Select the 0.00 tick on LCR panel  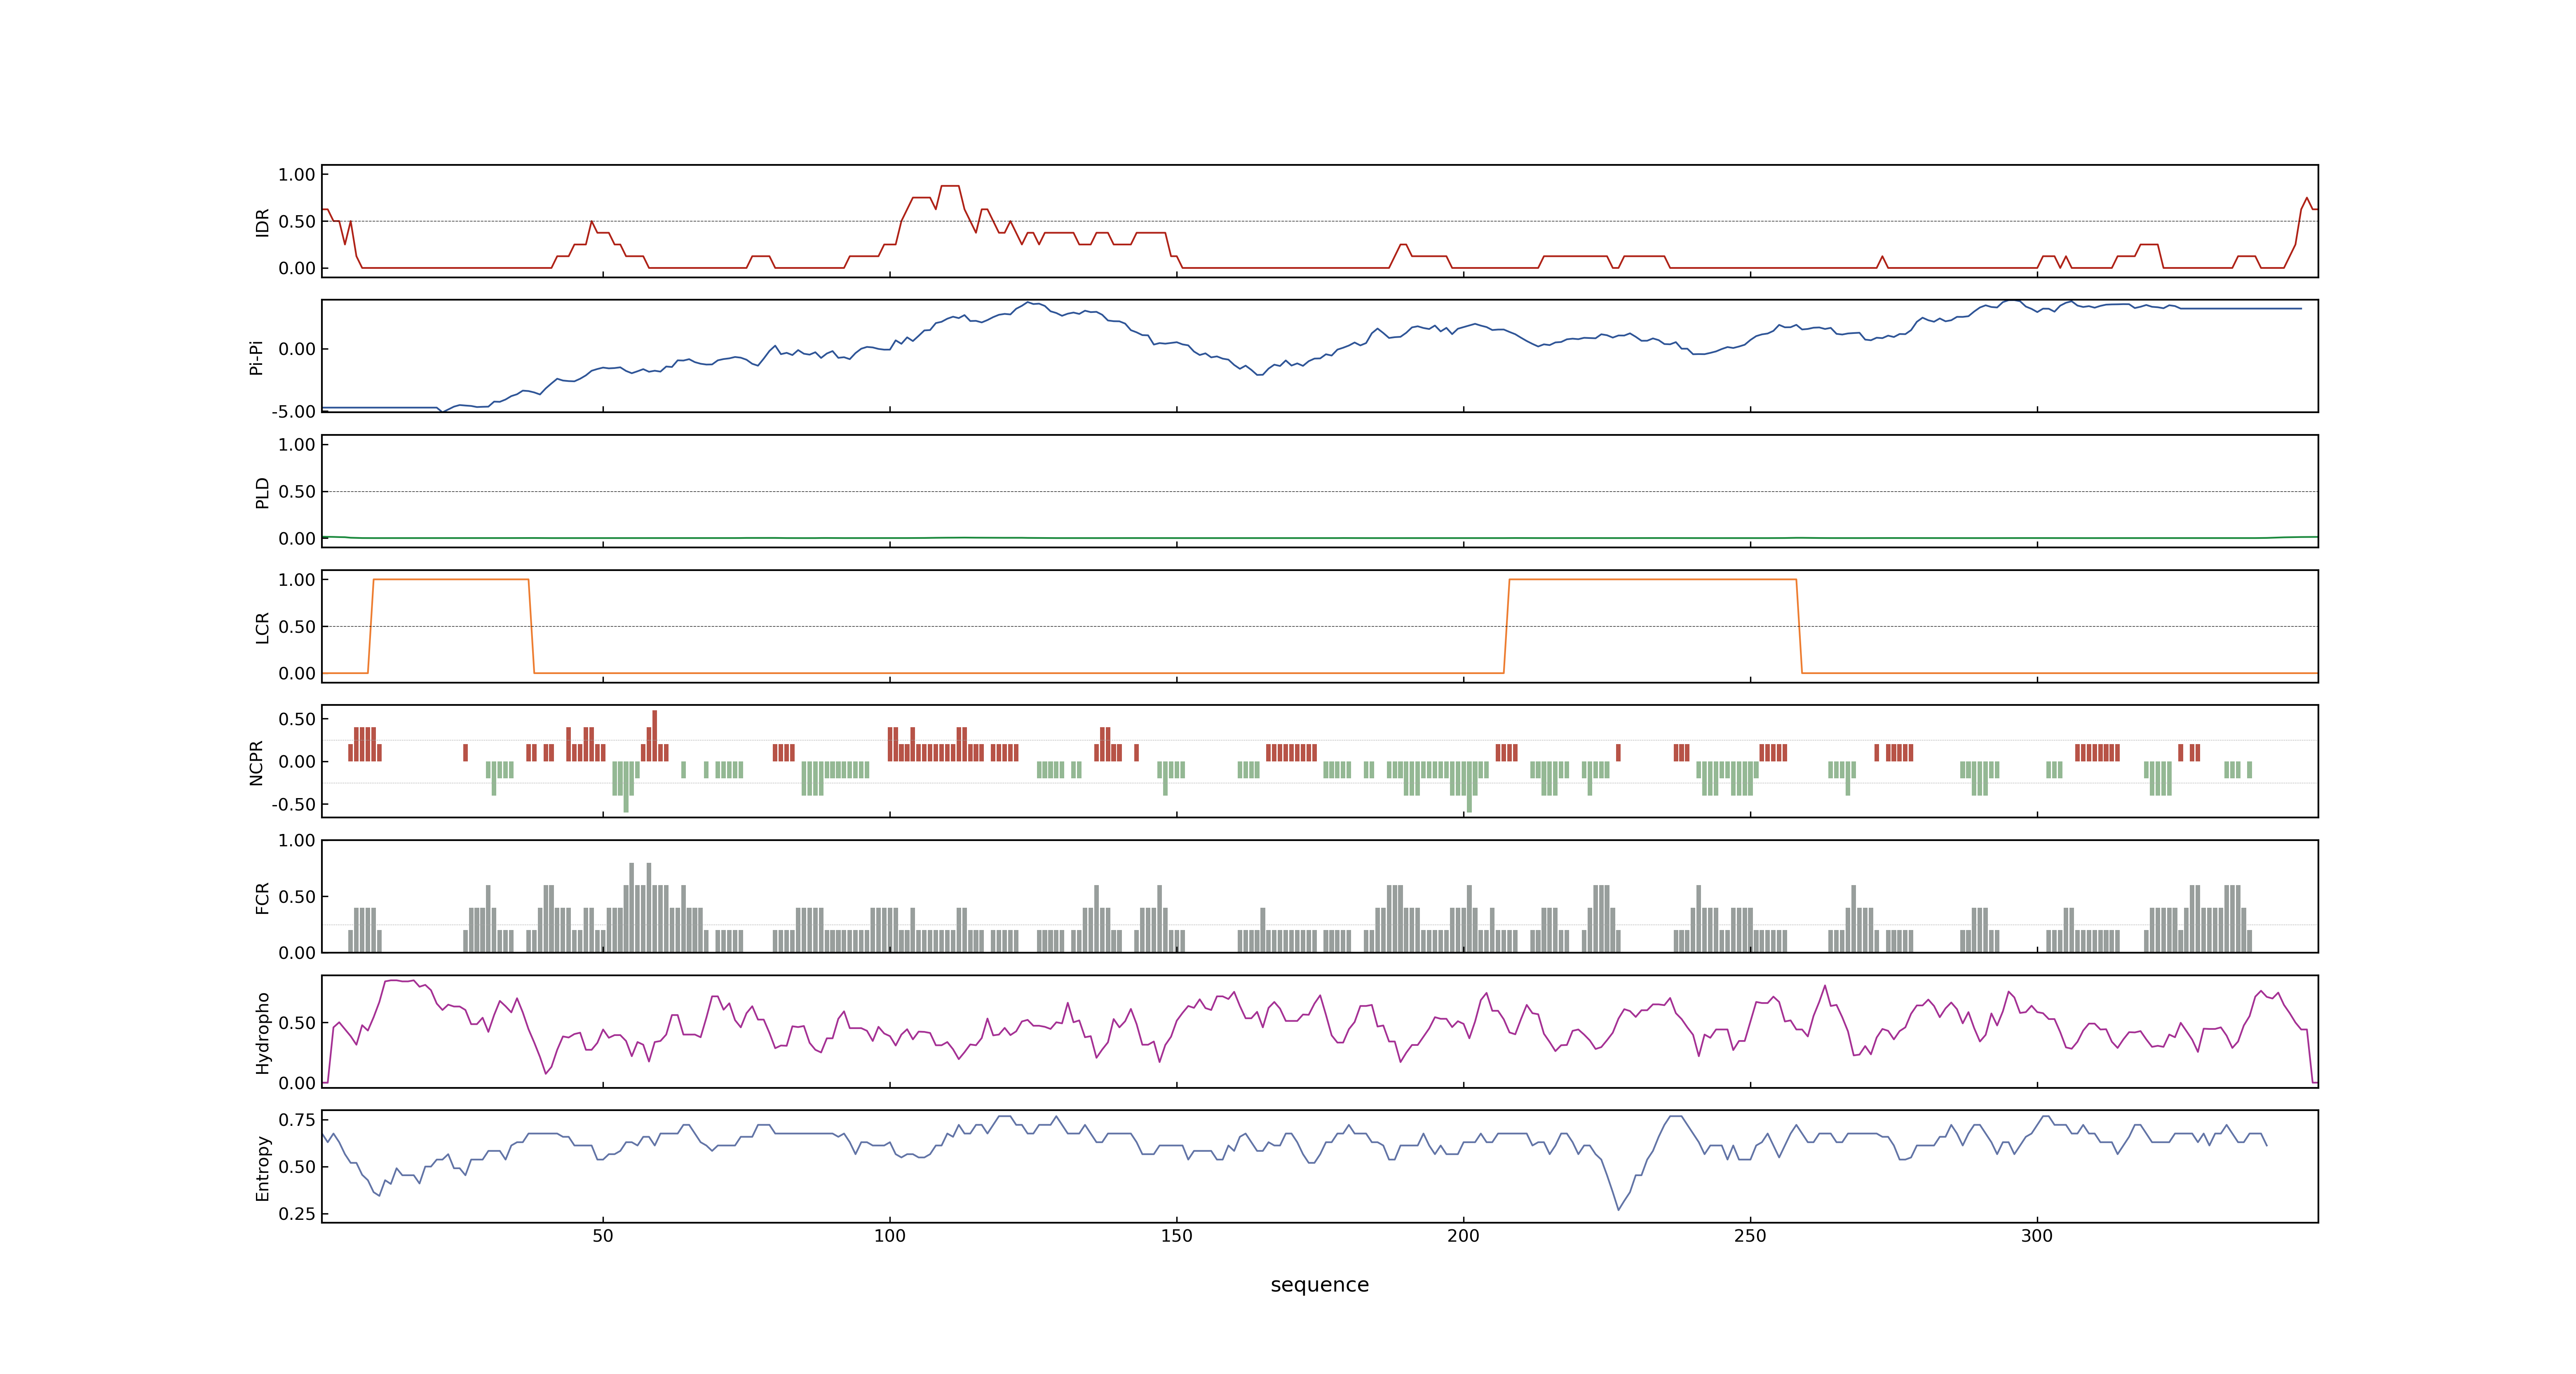(297, 674)
